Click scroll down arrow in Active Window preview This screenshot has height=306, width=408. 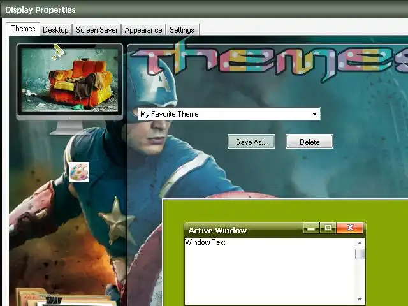(x=360, y=300)
